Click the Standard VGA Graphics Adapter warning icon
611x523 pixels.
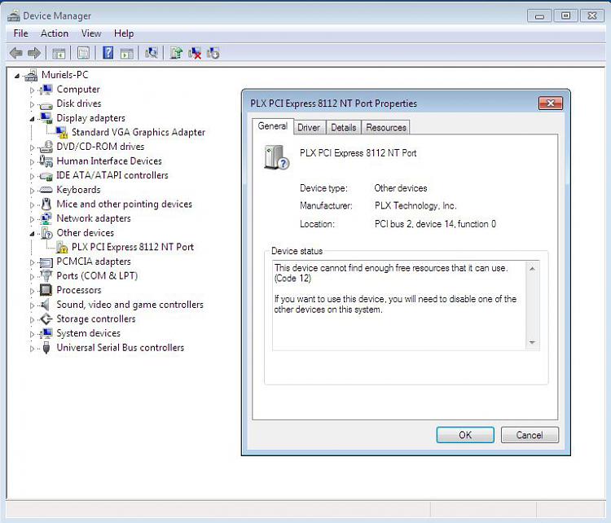click(x=62, y=133)
